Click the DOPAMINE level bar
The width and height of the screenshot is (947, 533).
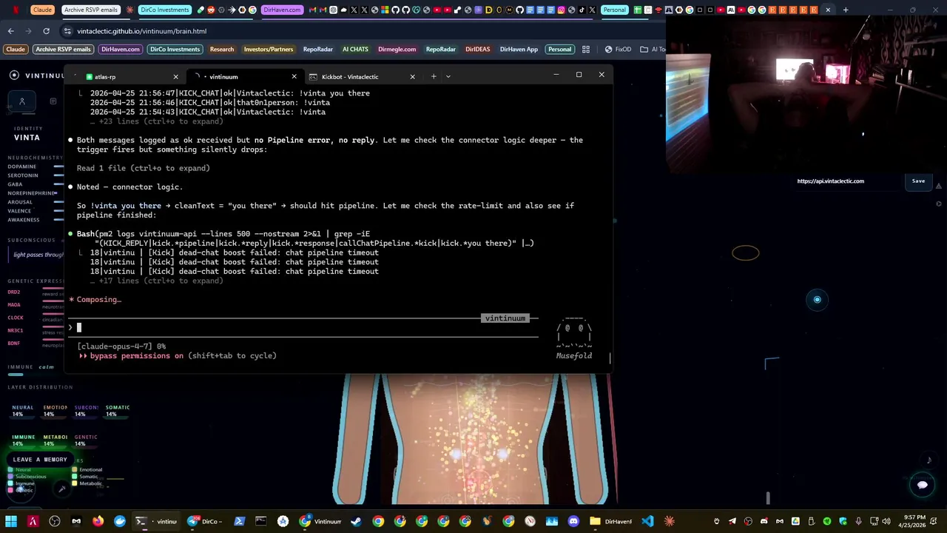tap(58, 167)
